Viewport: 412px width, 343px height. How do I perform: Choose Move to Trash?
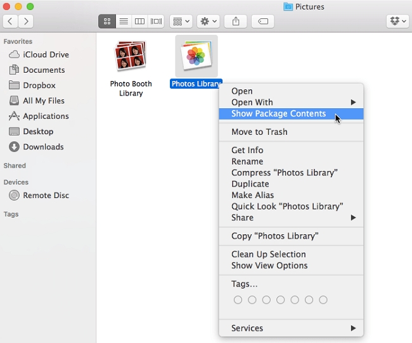(x=291, y=132)
